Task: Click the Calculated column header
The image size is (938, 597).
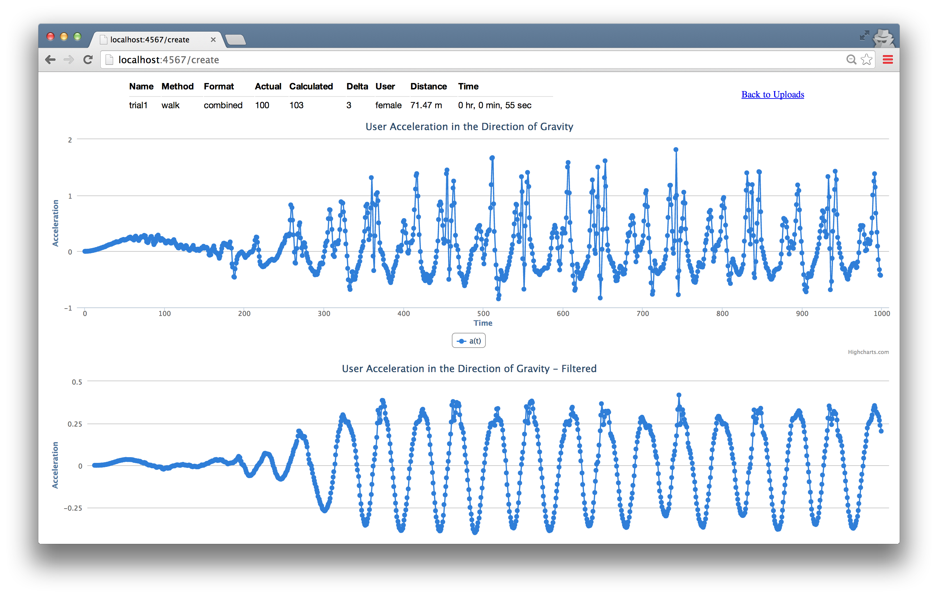Action: point(311,86)
